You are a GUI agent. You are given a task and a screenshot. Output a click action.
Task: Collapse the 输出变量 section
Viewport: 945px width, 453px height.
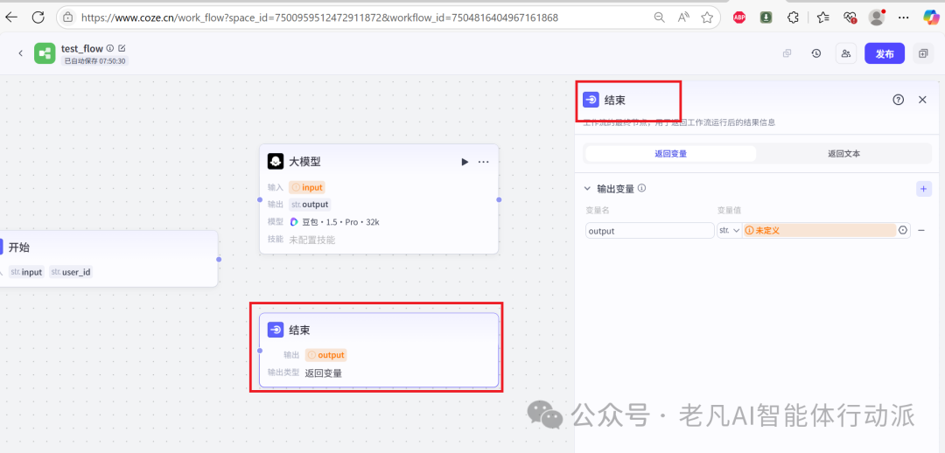[588, 189]
